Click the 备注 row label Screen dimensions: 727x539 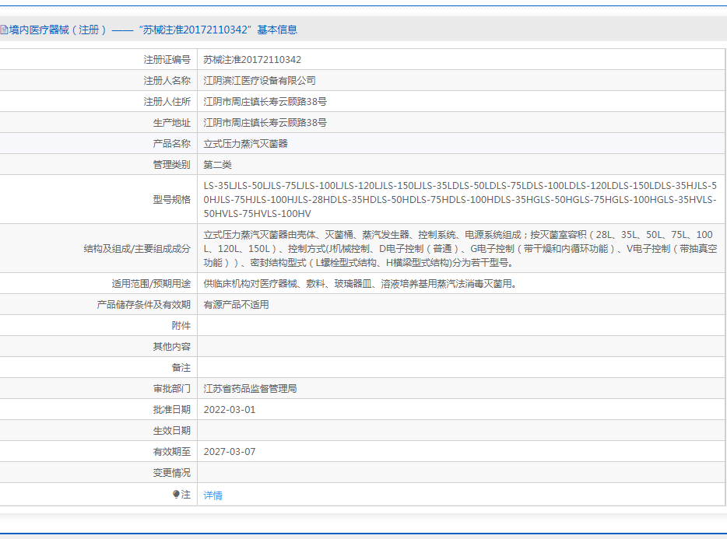click(x=182, y=366)
